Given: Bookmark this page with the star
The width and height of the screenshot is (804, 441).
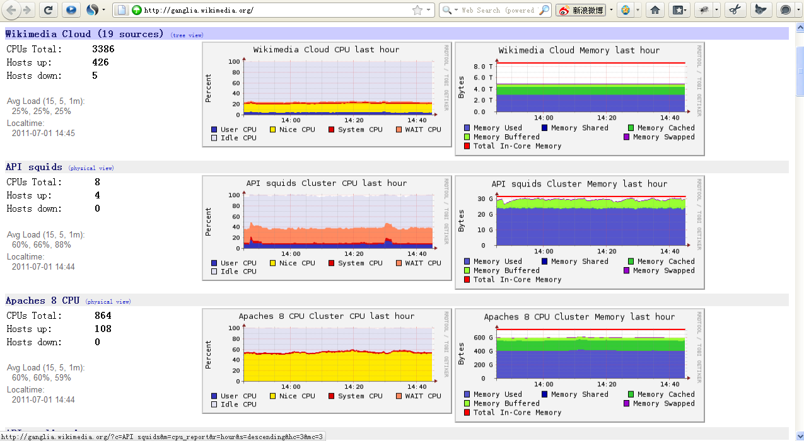Looking at the screenshot, I should (x=417, y=10).
